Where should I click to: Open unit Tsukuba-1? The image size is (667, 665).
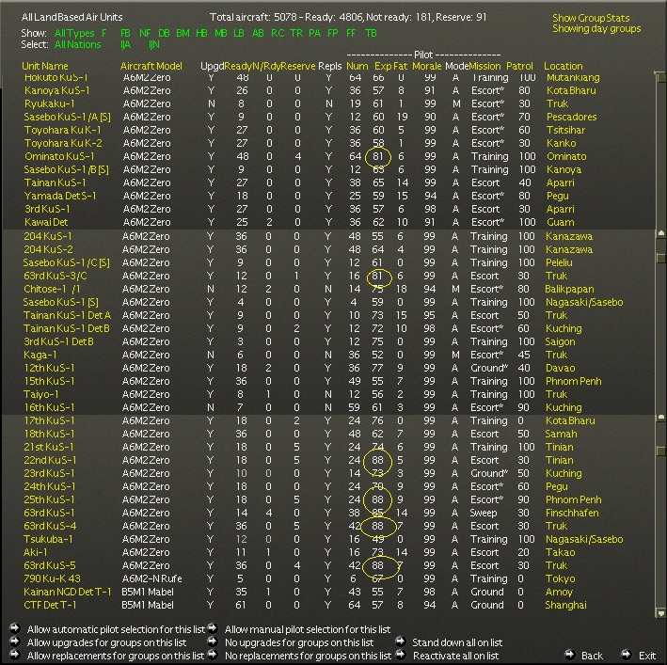tap(48, 540)
